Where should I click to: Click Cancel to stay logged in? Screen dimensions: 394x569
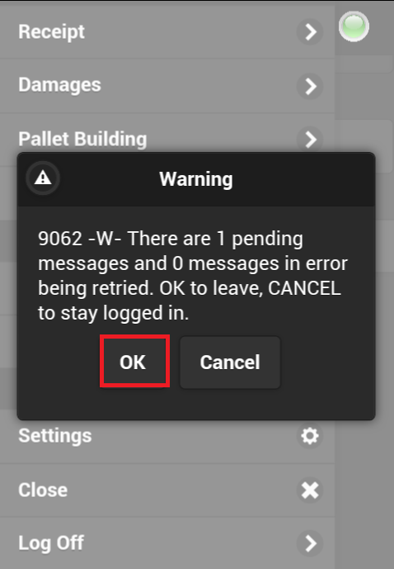pos(230,363)
